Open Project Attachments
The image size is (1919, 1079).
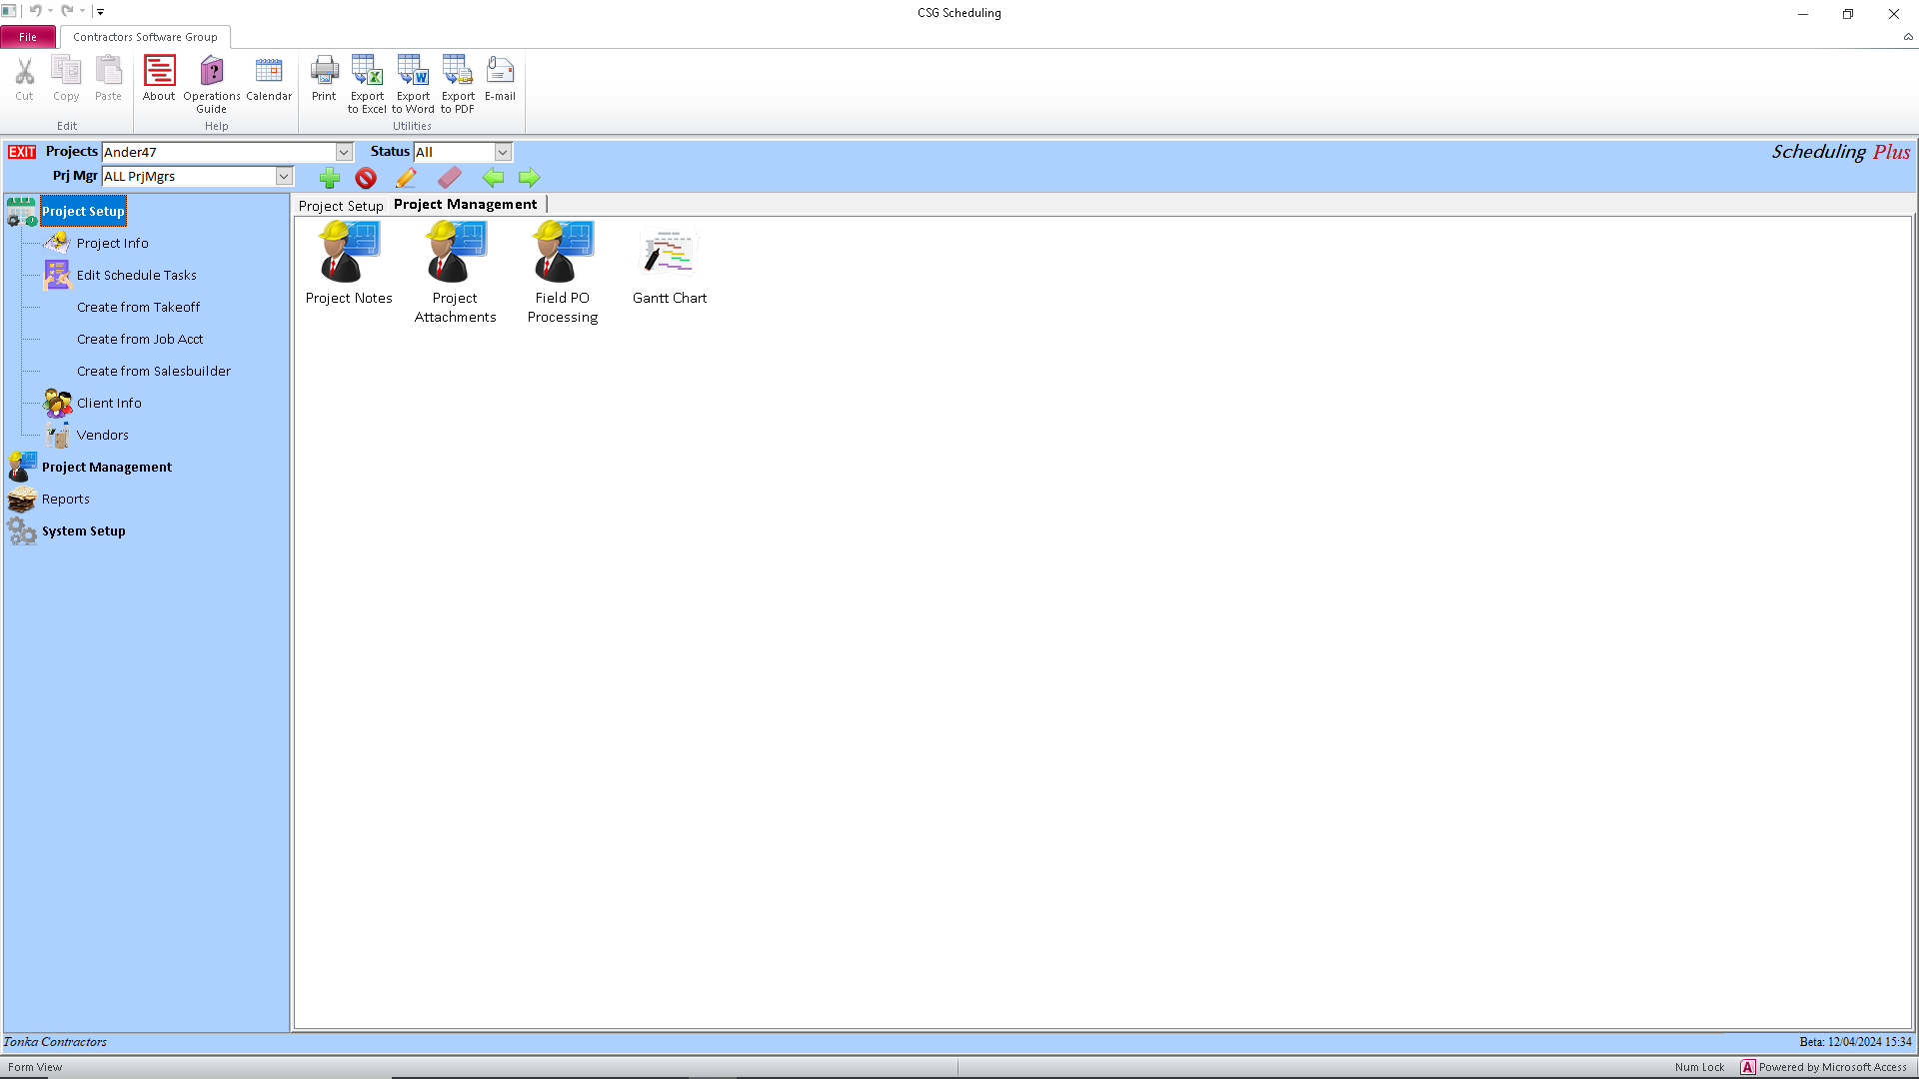click(x=455, y=255)
